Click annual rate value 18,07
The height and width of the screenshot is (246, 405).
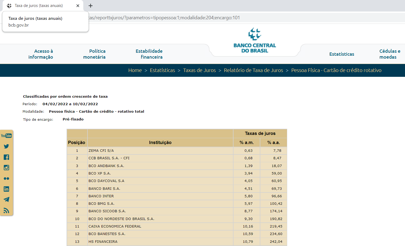click(x=277, y=166)
